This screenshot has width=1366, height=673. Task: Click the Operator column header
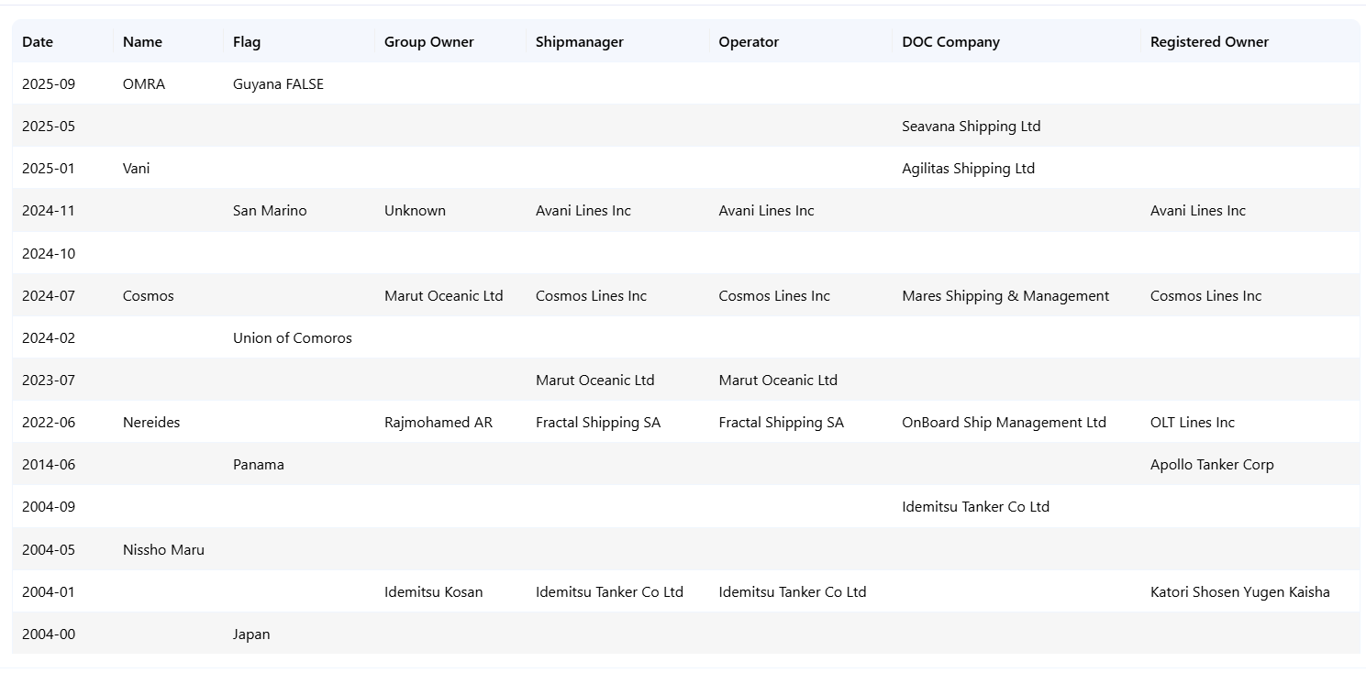pos(749,42)
